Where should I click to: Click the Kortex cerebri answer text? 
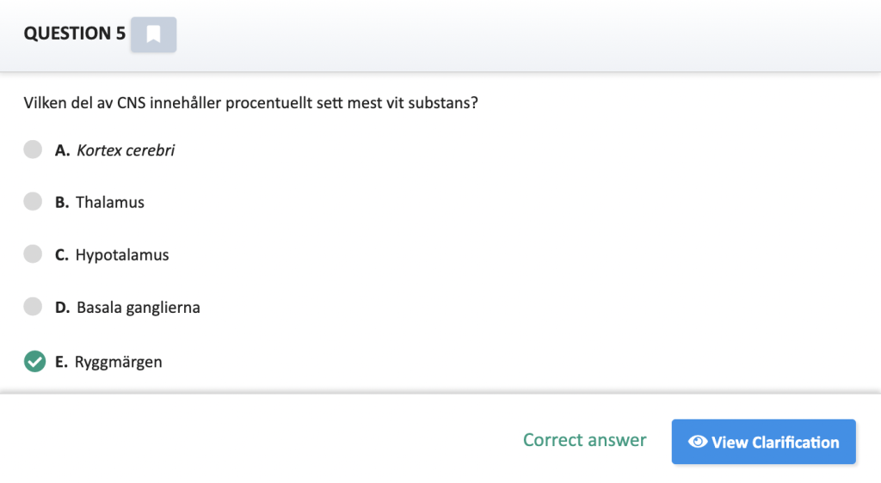point(126,150)
